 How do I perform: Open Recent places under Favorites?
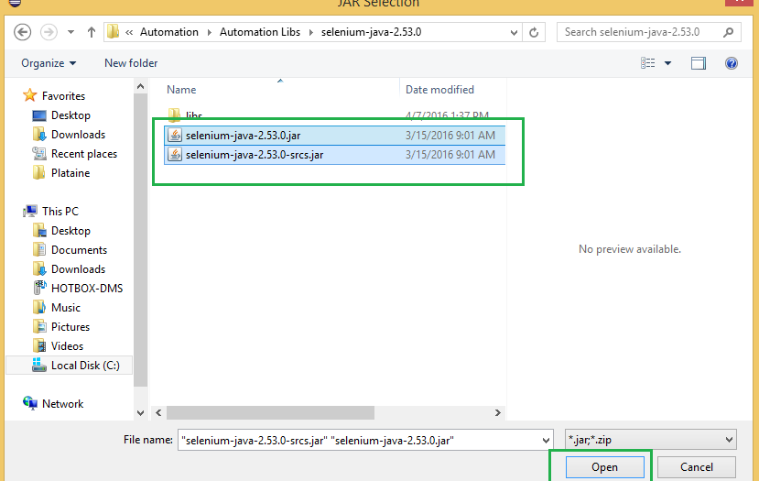coord(83,154)
